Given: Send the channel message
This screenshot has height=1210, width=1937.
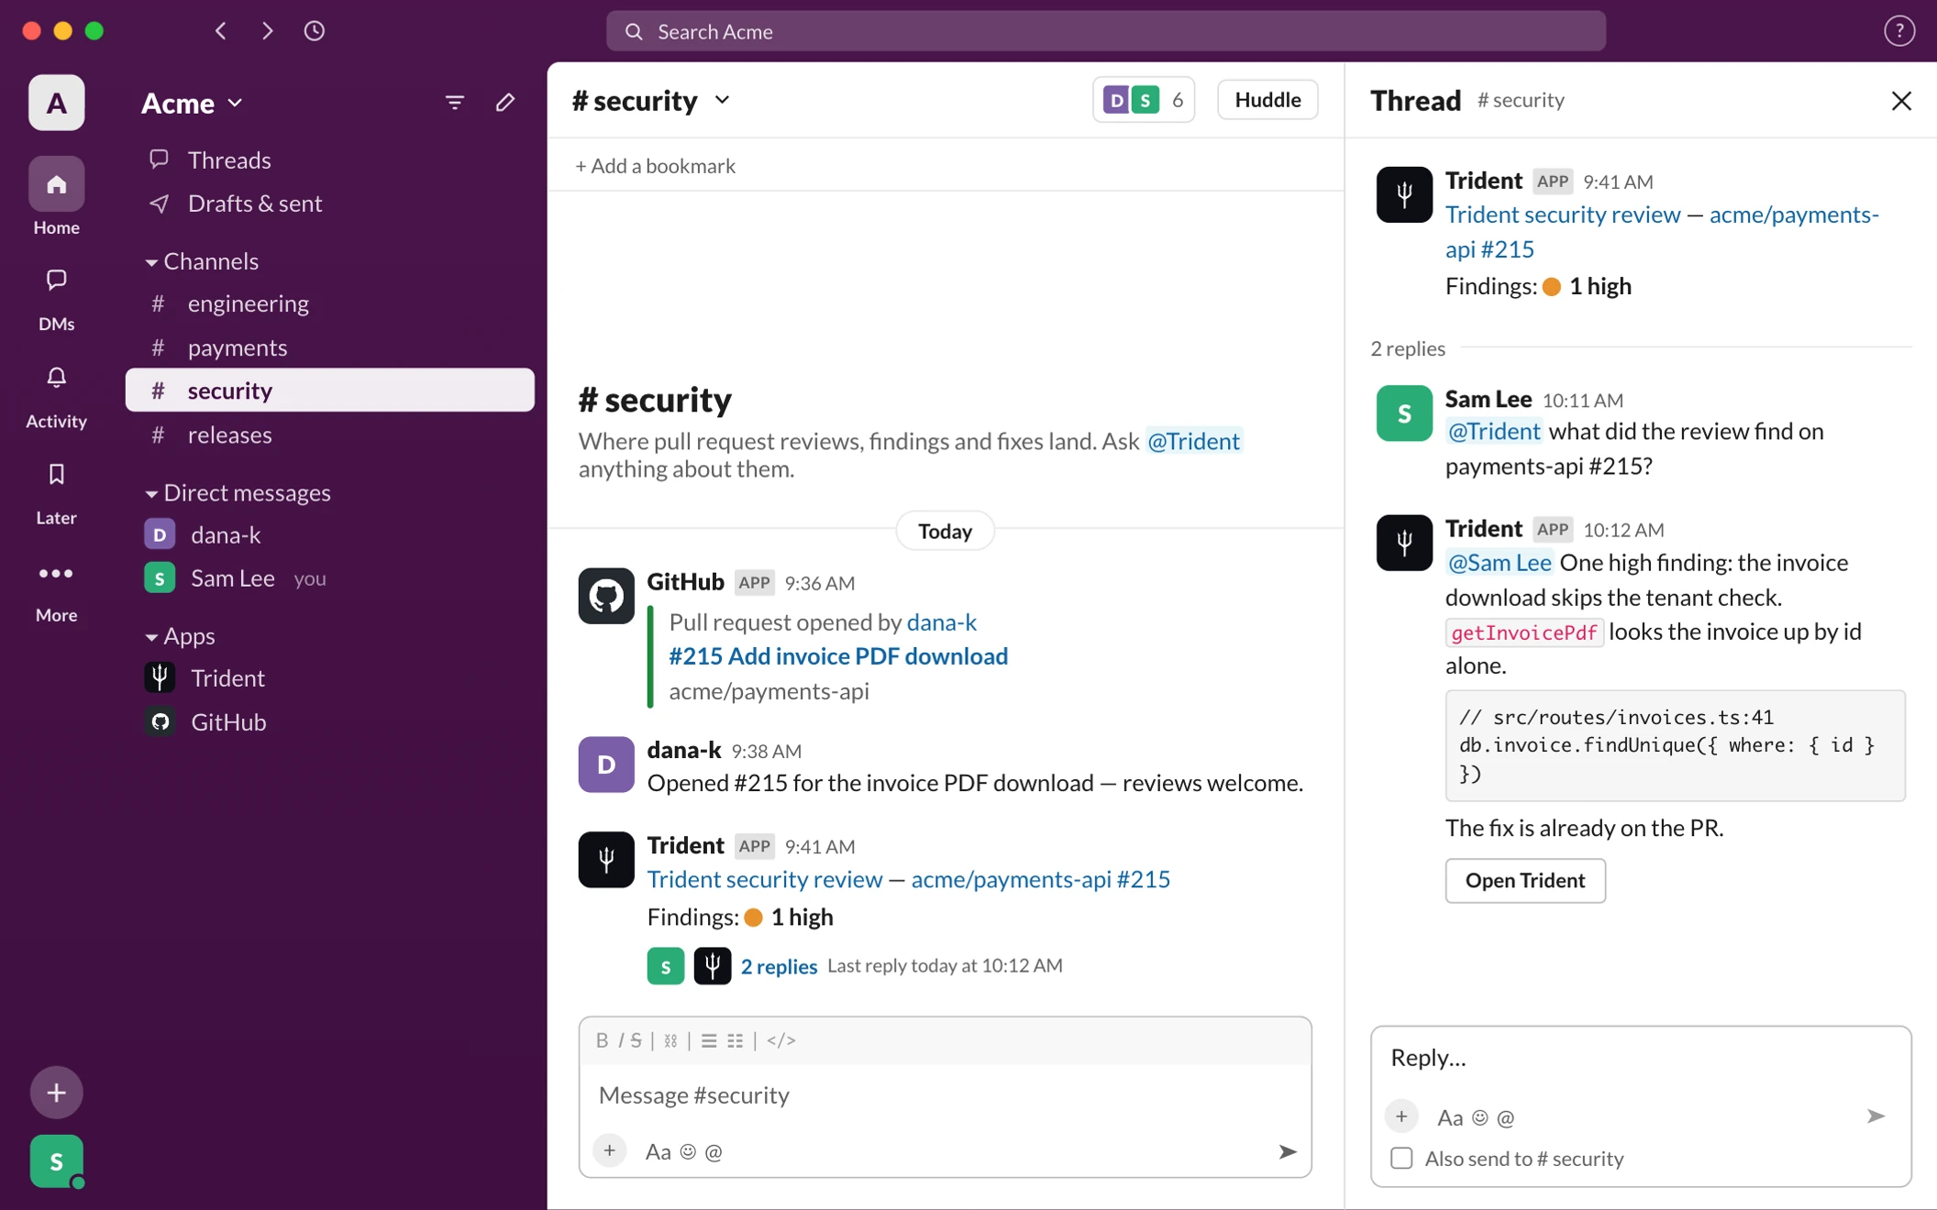Looking at the screenshot, I should coord(1288,1152).
